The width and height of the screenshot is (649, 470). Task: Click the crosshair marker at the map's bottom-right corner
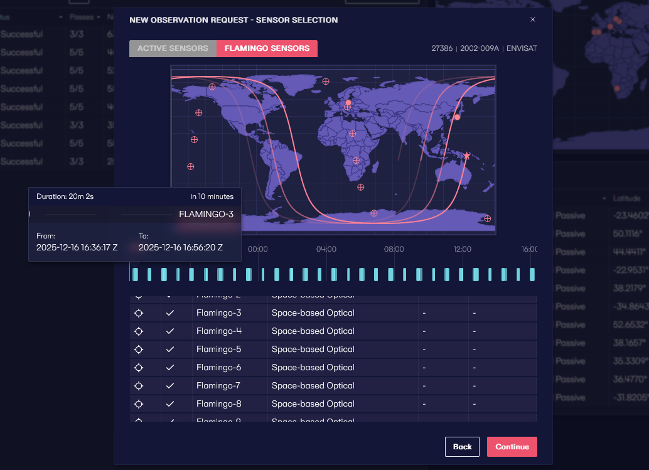coord(487,219)
